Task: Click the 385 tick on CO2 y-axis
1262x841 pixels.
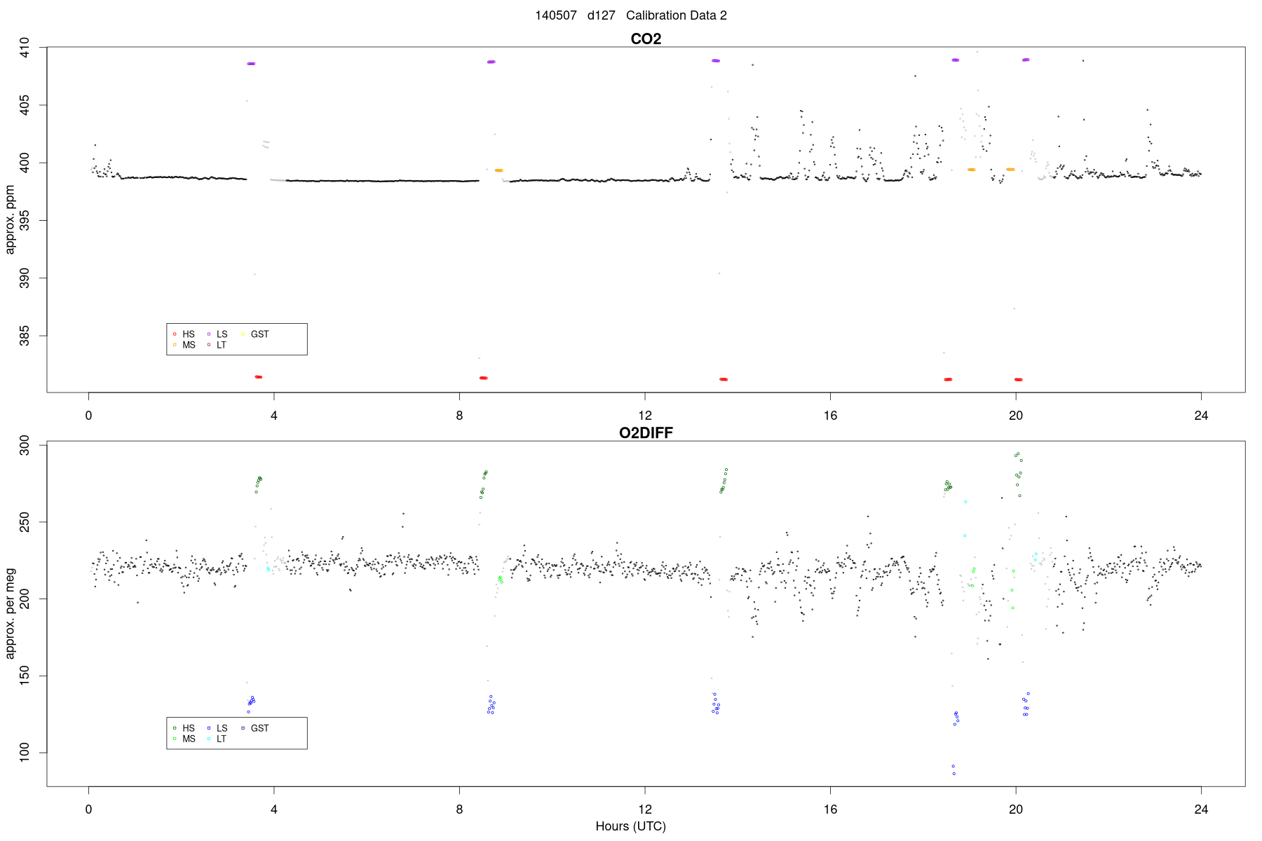Action: pyautogui.click(x=25, y=336)
